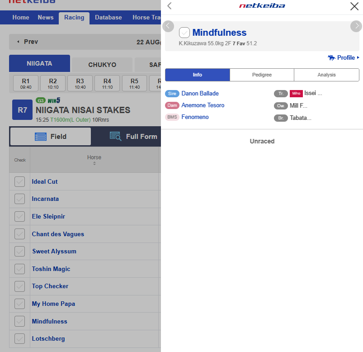Open the Field view tab
363x352 pixels.
pos(51,137)
